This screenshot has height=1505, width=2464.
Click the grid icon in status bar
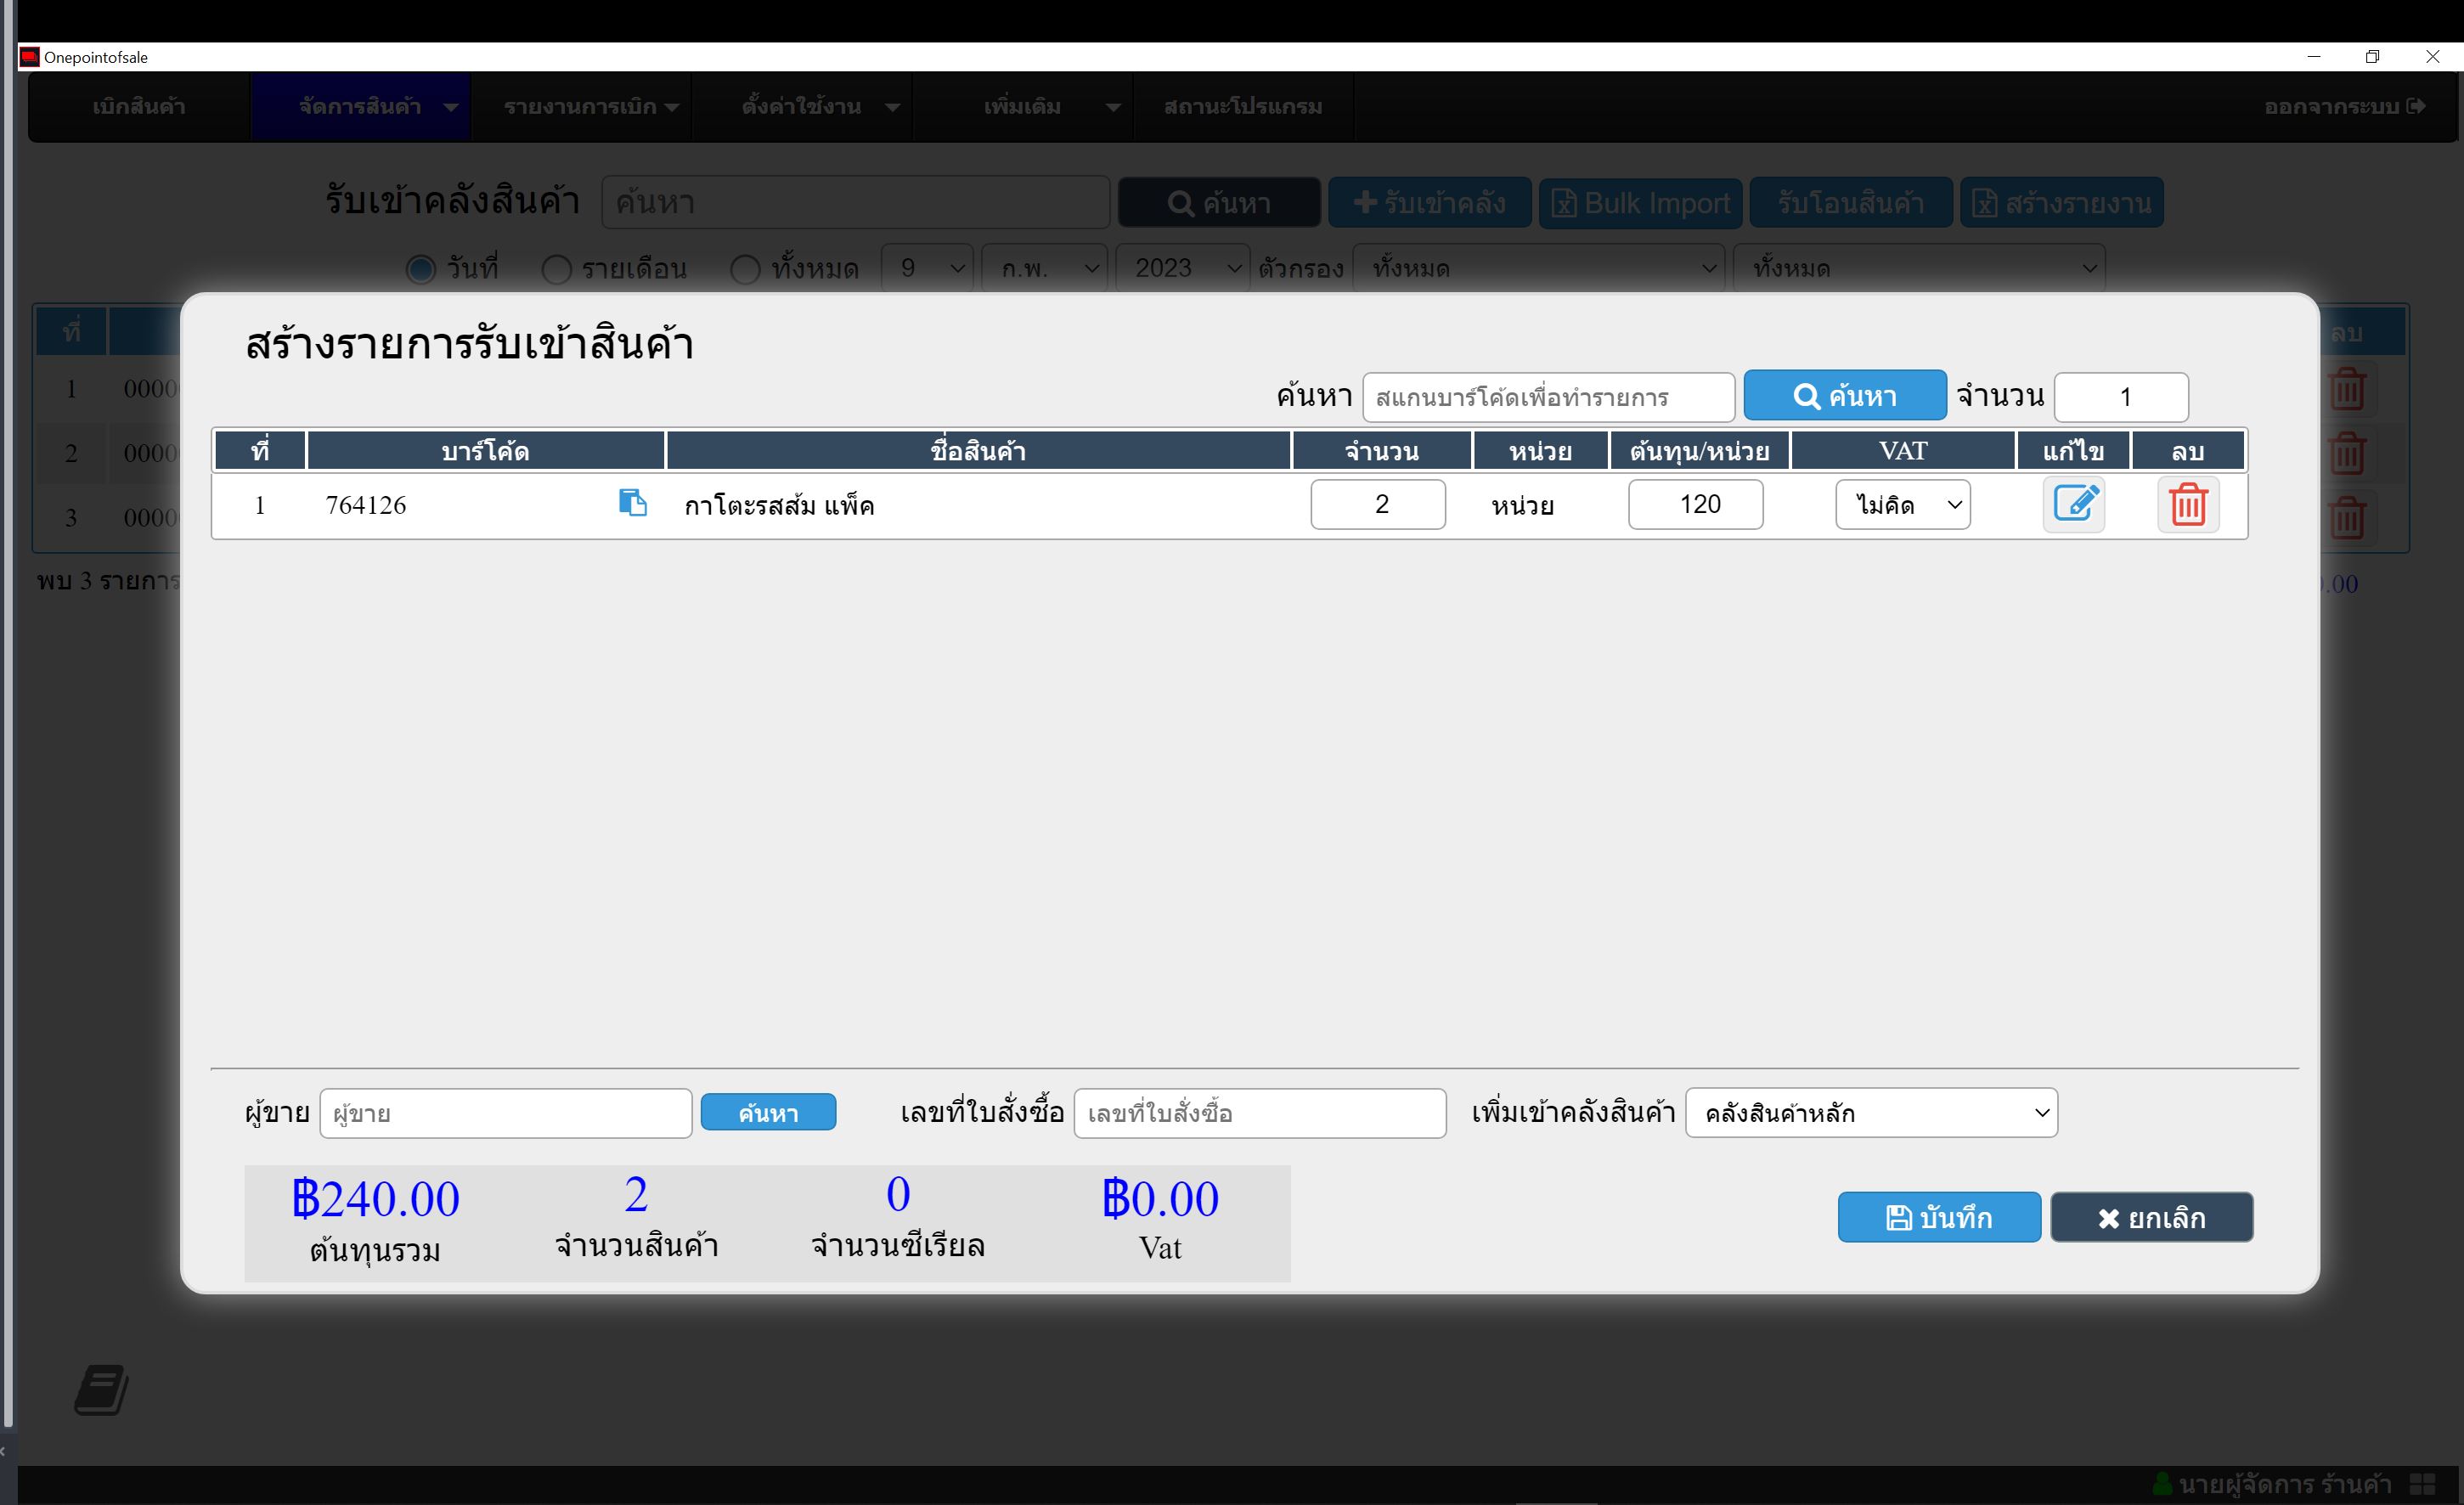point(2422,1484)
